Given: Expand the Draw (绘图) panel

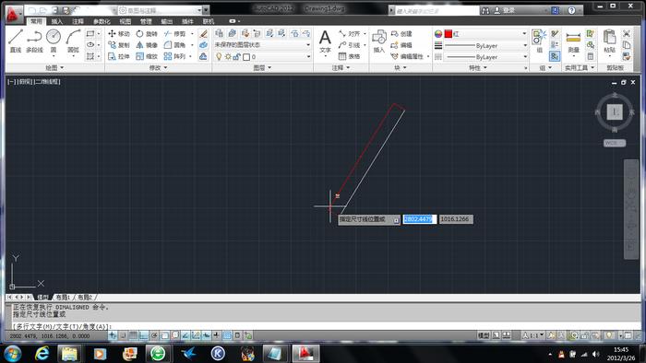Looking at the screenshot, I should [54, 67].
